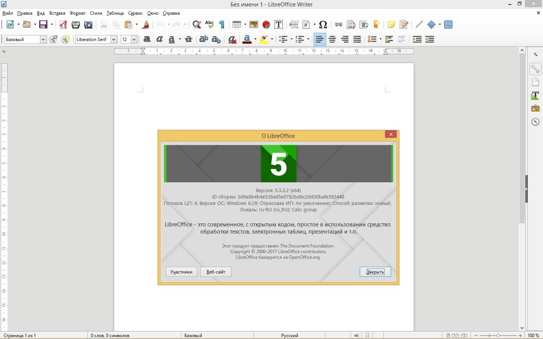
Task: Insert Image icon in toolbar
Action: (254, 24)
